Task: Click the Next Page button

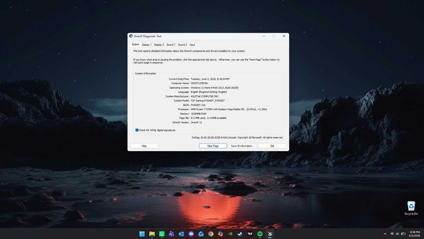Action: pyautogui.click(x=213, y=146)
